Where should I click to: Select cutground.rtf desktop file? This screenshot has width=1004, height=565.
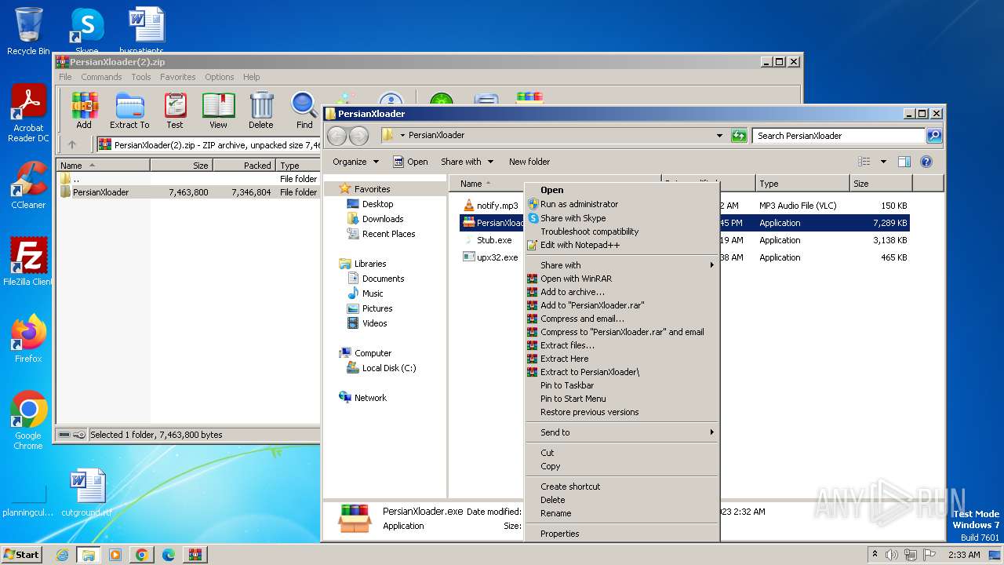[87, 493]
